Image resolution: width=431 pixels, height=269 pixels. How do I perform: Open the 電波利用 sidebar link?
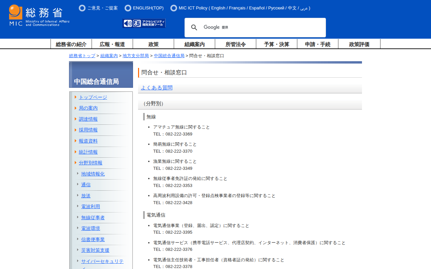91,206
